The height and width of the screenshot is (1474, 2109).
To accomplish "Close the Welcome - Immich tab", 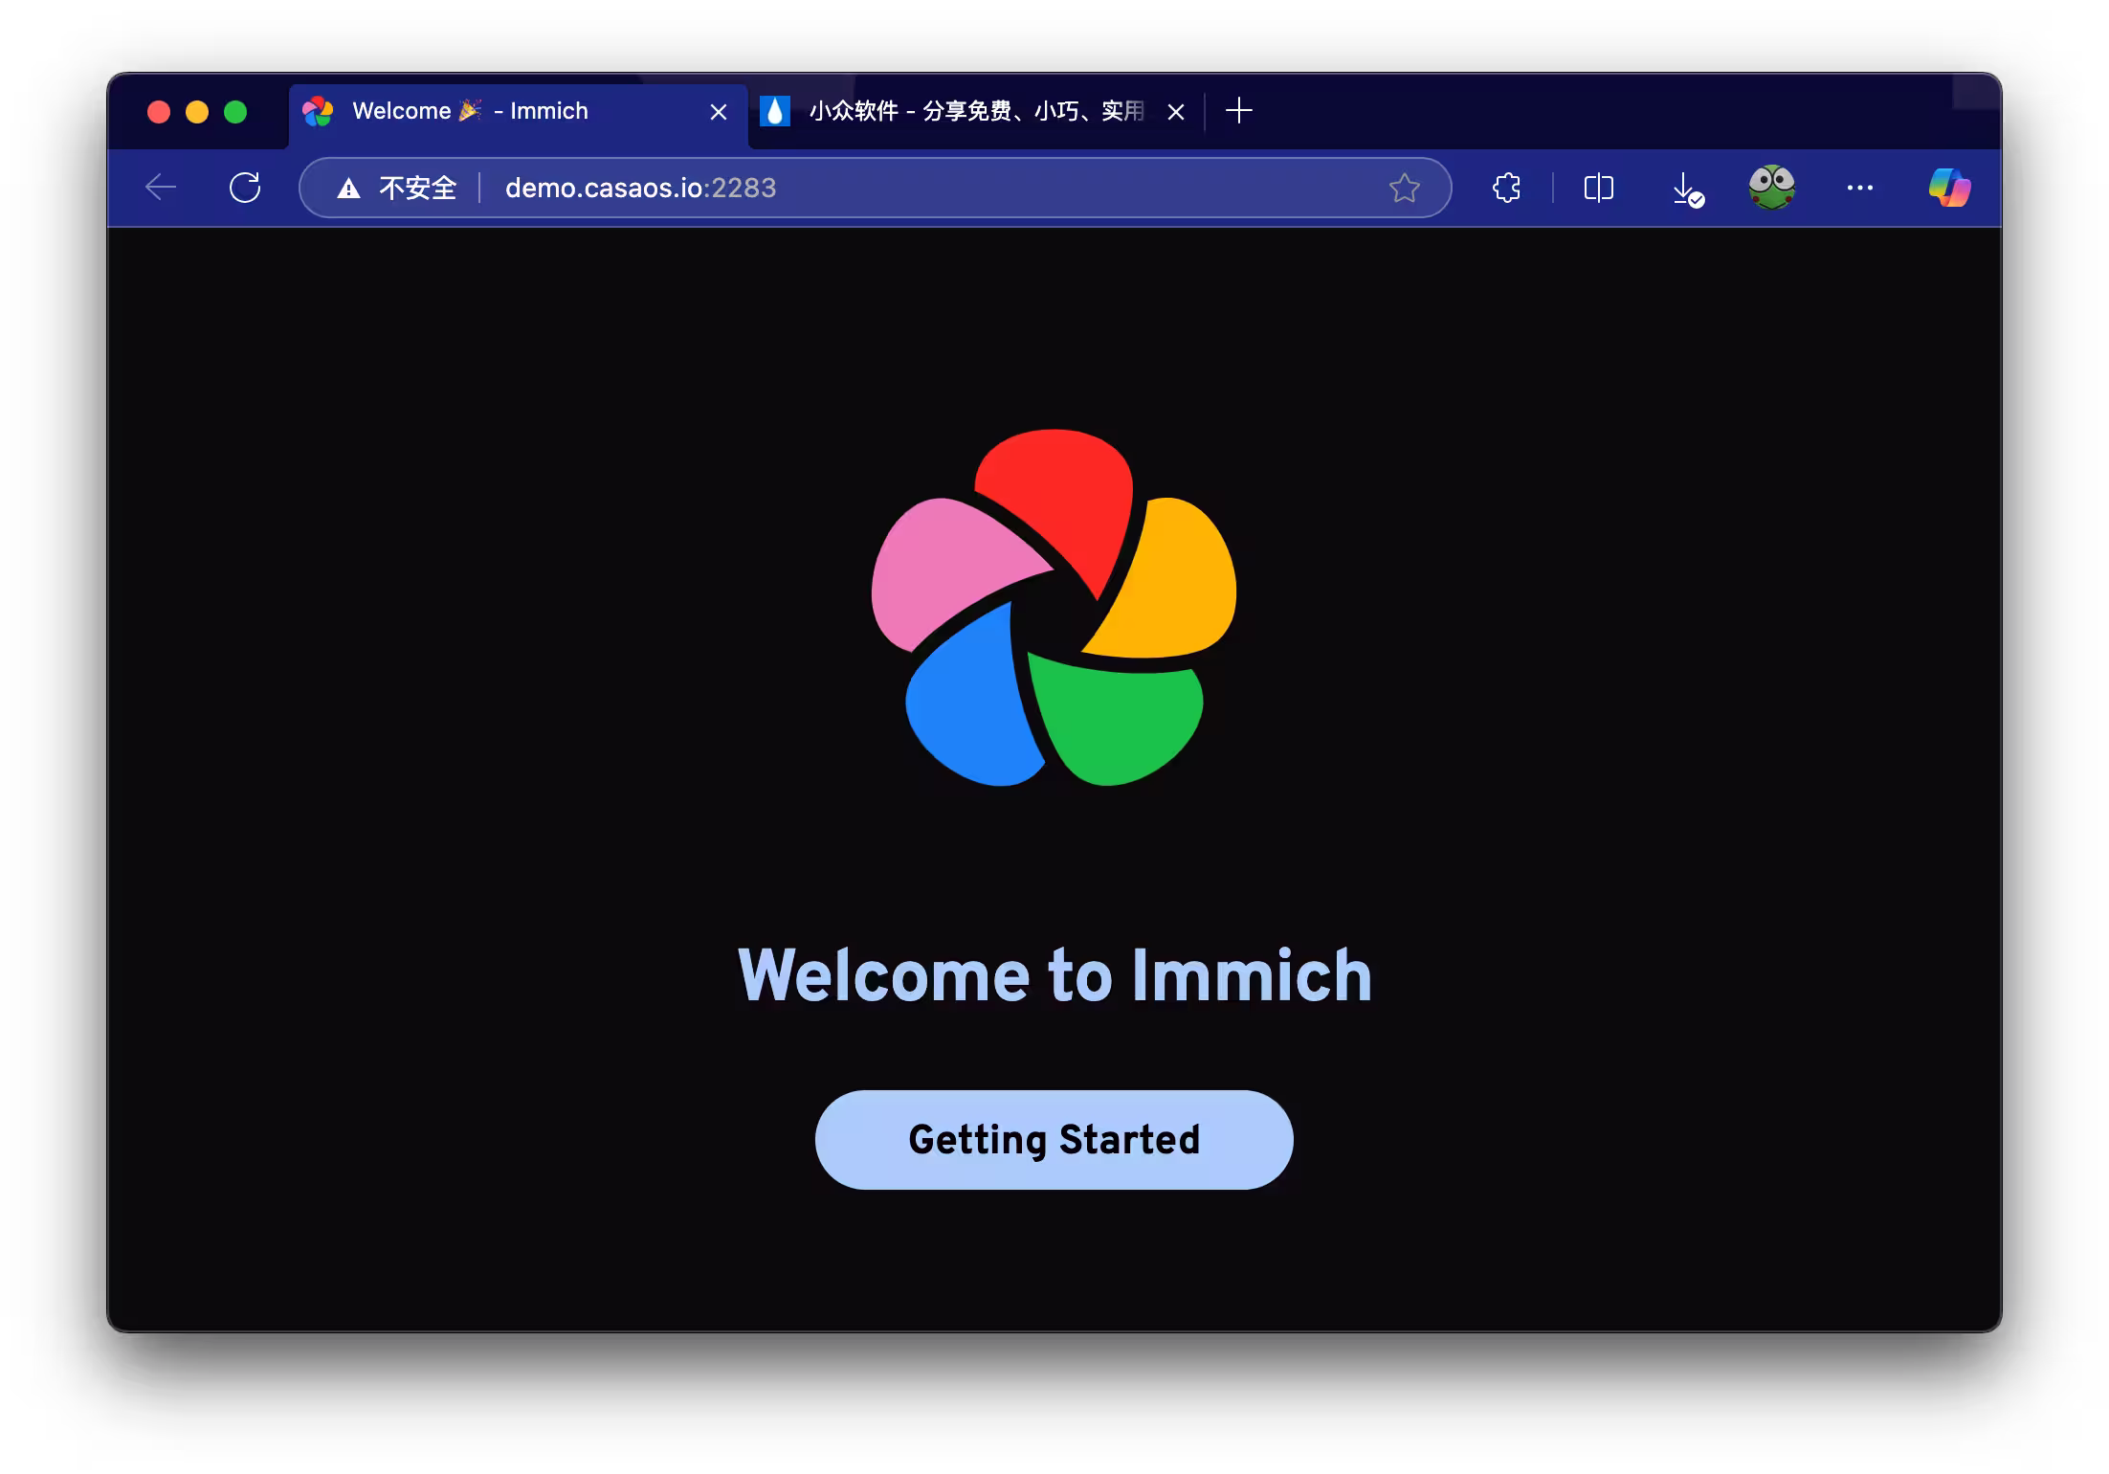I will 719,112.
